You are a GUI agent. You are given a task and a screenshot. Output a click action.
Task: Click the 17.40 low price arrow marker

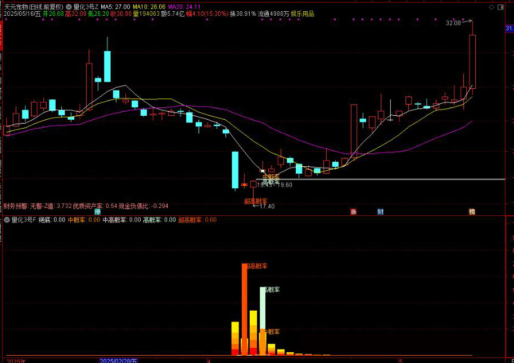point(264,206)
